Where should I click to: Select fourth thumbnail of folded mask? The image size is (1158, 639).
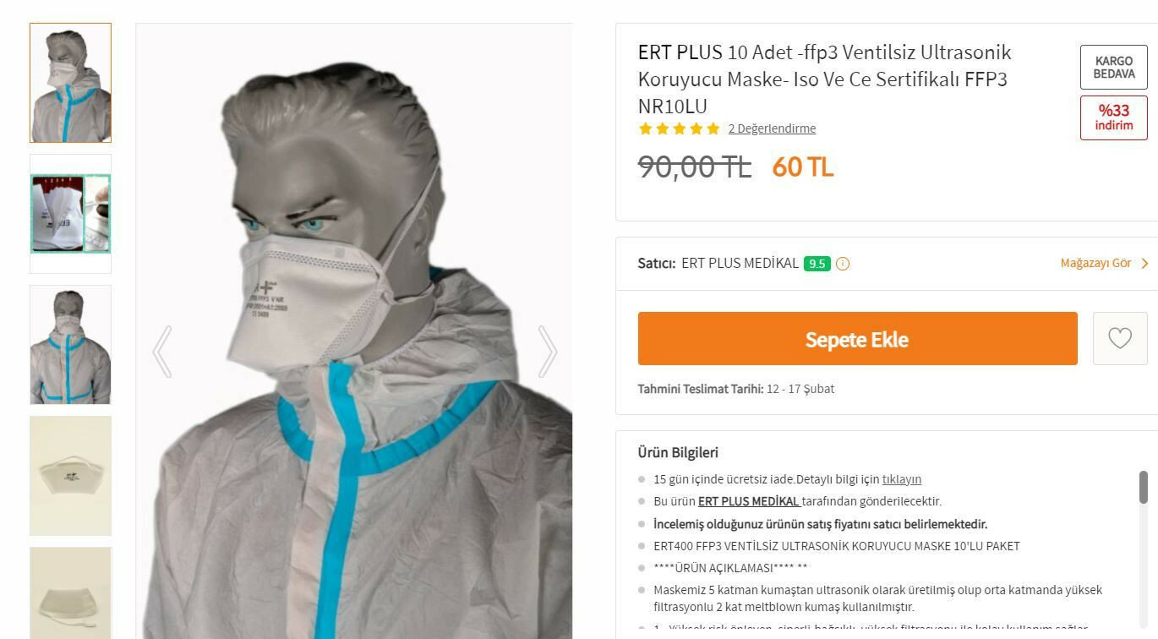70,476
